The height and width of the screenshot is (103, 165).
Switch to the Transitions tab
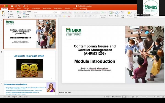(36, 9)
